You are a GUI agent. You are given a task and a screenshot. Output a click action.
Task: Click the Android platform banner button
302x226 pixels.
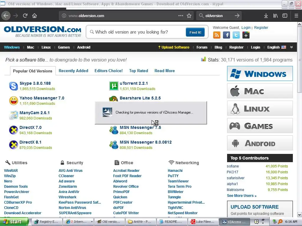(260, 143)
